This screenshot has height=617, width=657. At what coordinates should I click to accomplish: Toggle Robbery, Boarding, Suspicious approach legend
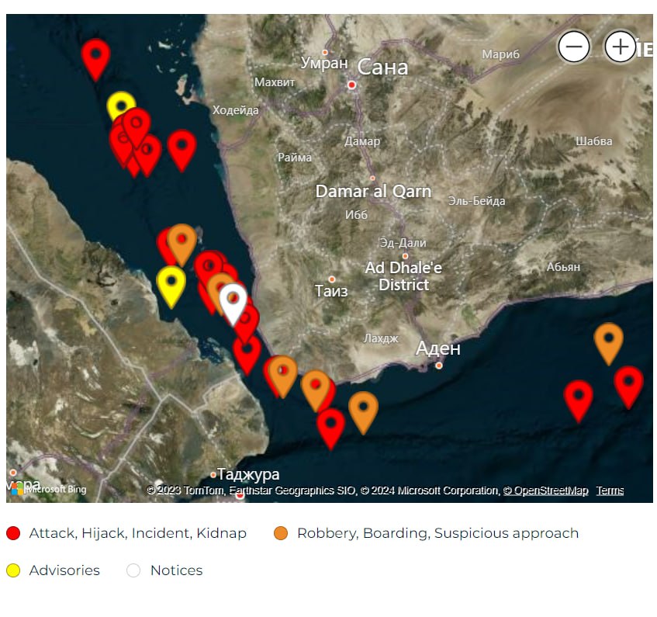point(437,533)
